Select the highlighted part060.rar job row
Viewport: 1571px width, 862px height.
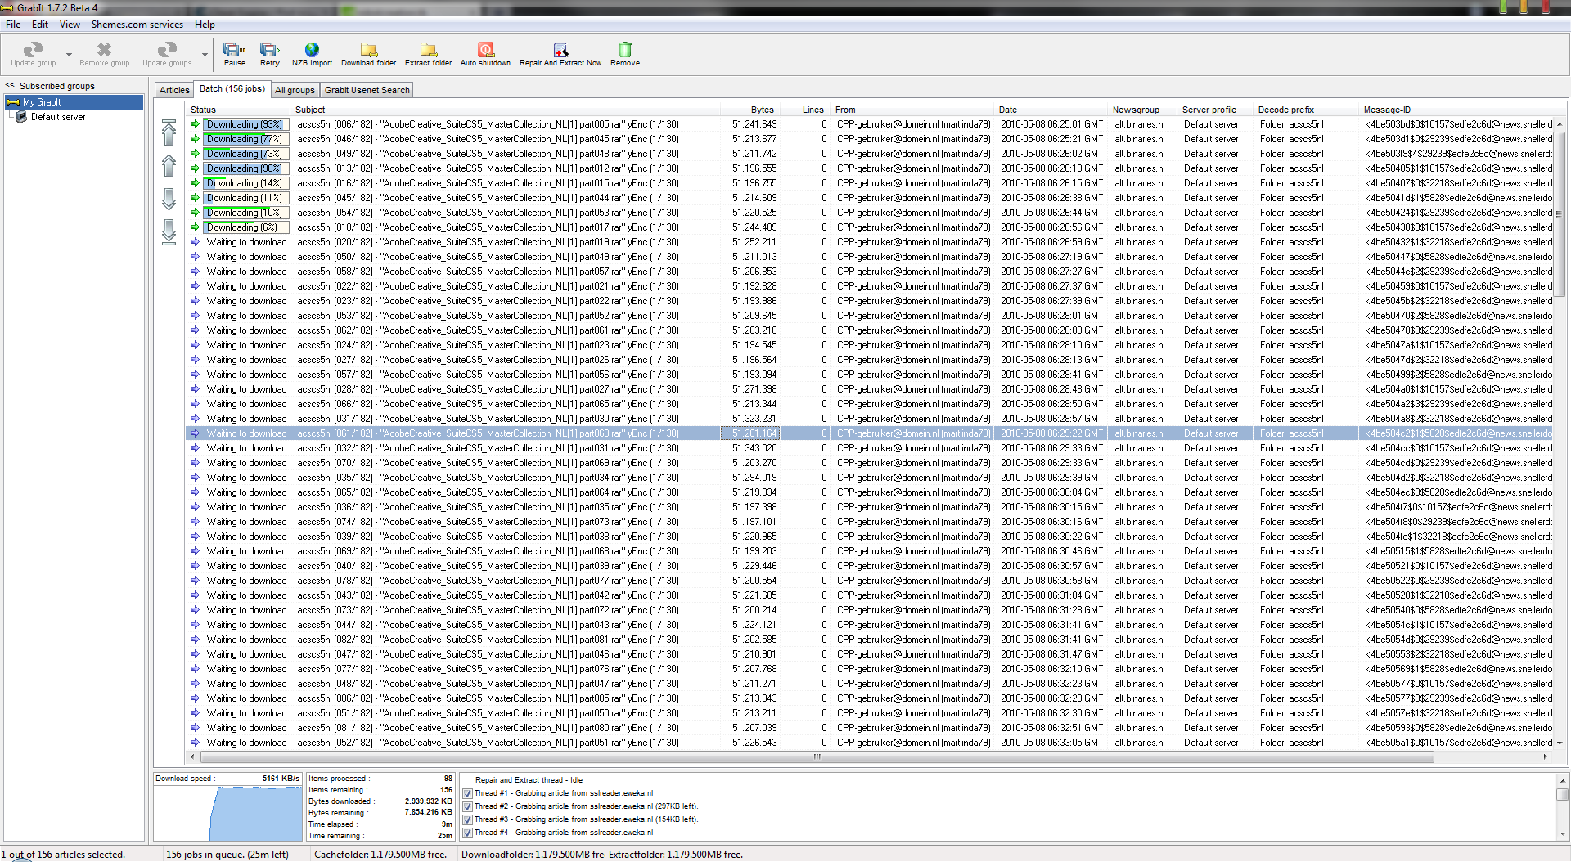869,433
